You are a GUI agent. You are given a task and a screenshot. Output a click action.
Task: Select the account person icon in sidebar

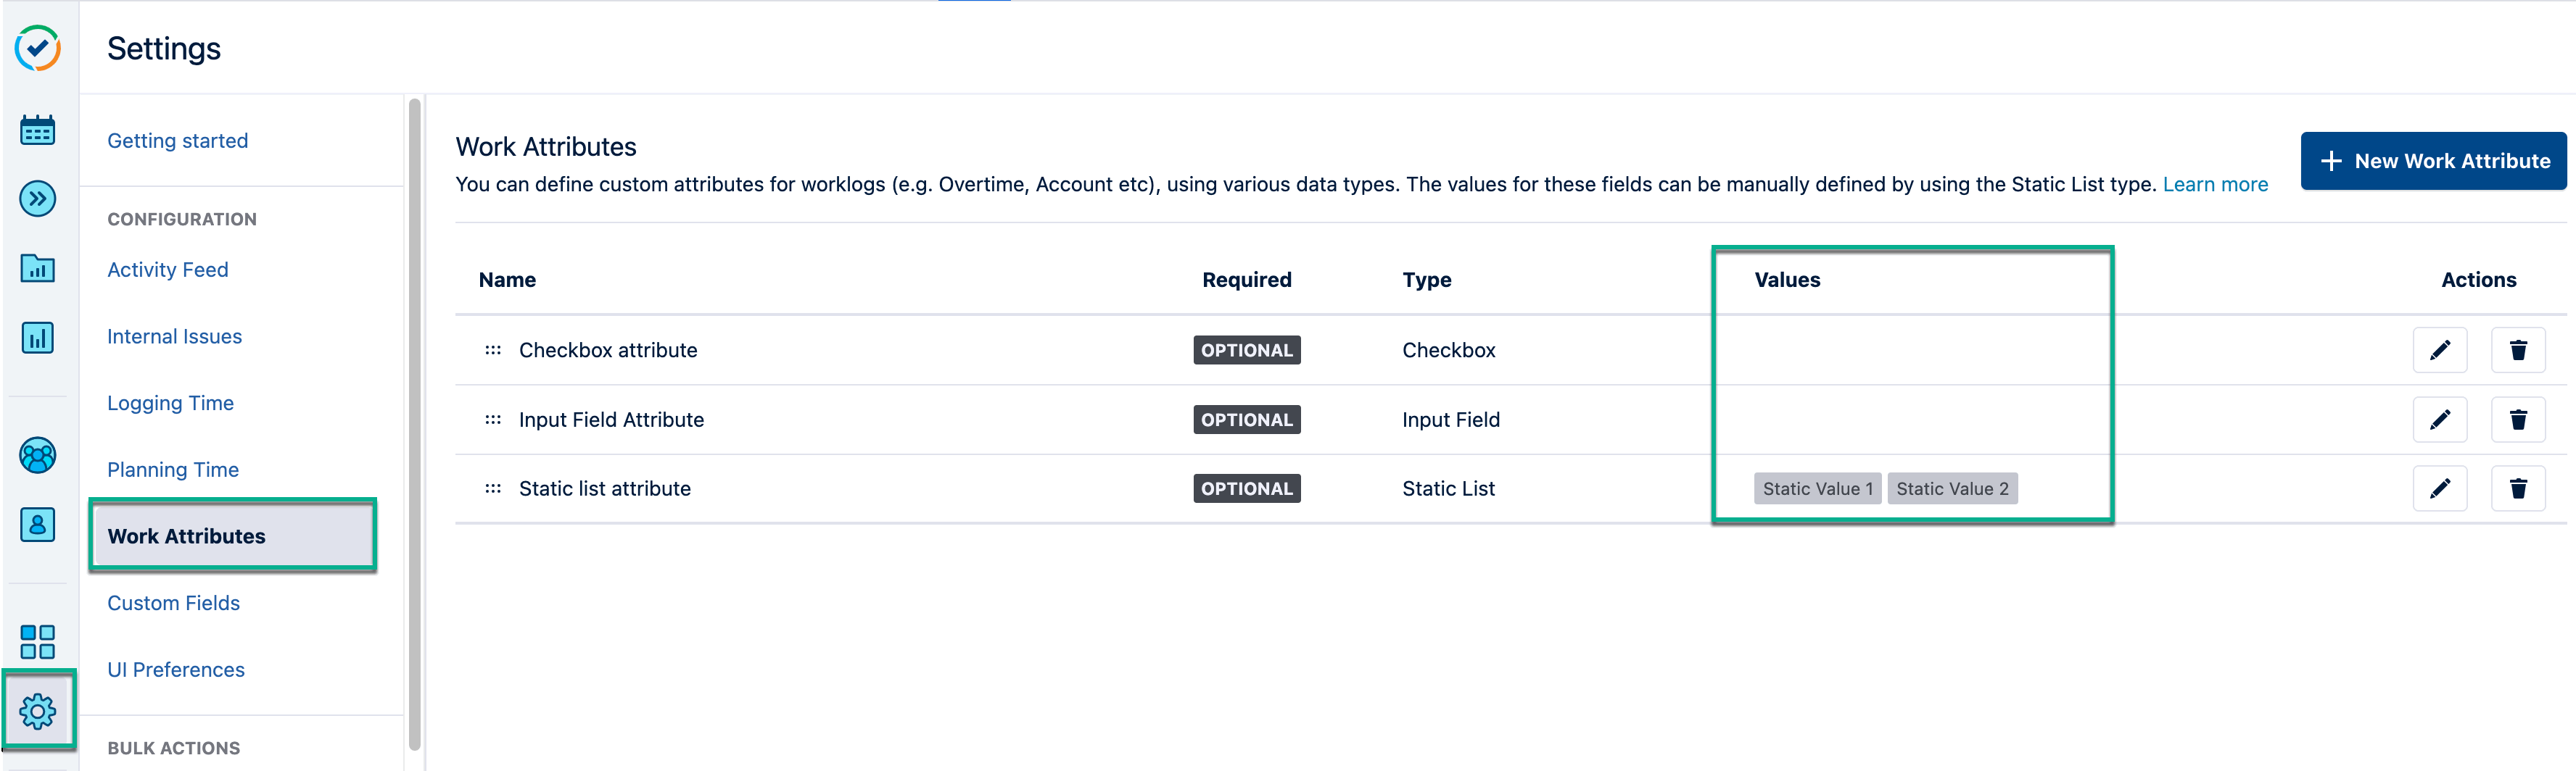point(37,525)
